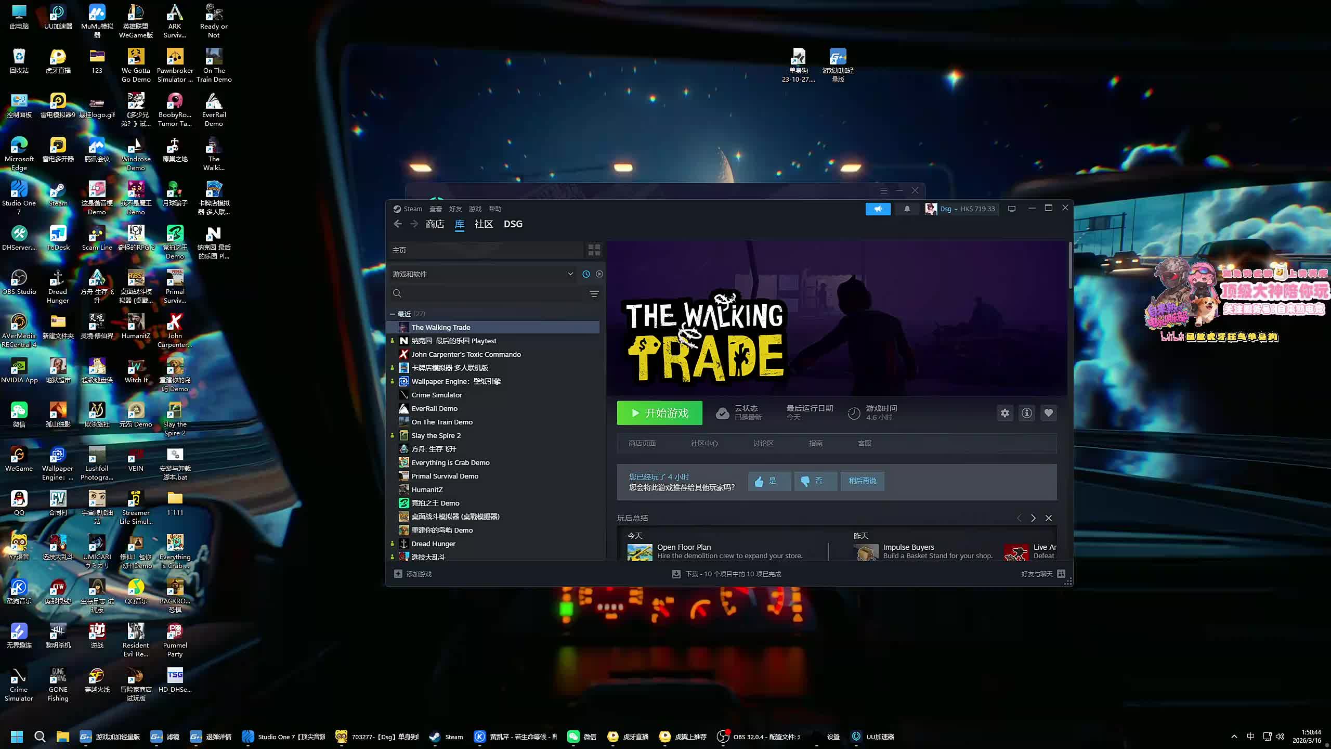Open the game info icon
This screenshot has width=1331, height=749.
(x=1026, y=413)
